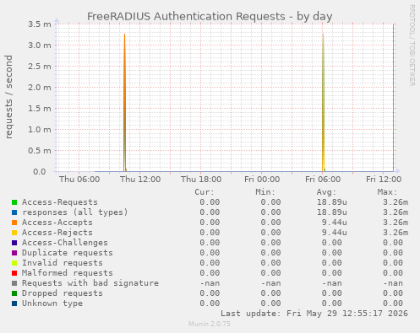420x333 pixels.
Task: Click the Fri 00:00 x-axis label
Action: 262,180
